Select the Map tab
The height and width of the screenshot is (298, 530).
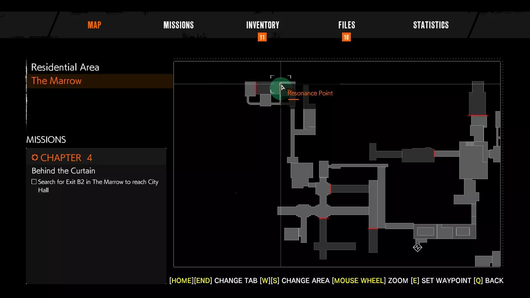click(94, 25)
